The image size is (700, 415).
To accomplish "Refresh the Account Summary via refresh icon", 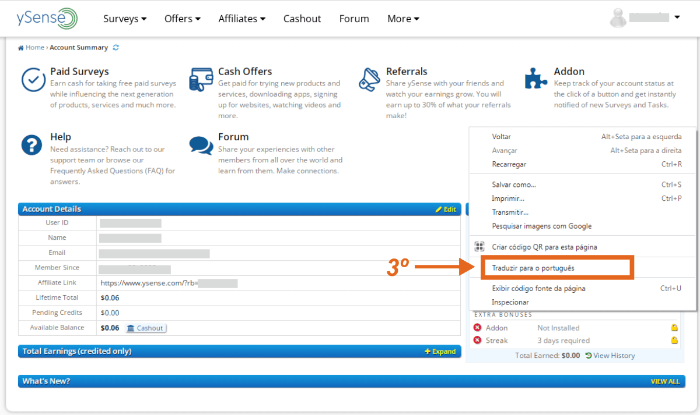I will [116, 48].
